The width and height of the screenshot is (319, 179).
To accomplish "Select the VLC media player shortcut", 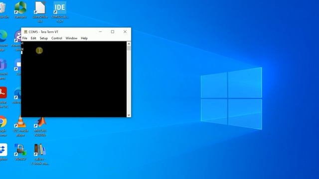I will [x=20, y=126].
